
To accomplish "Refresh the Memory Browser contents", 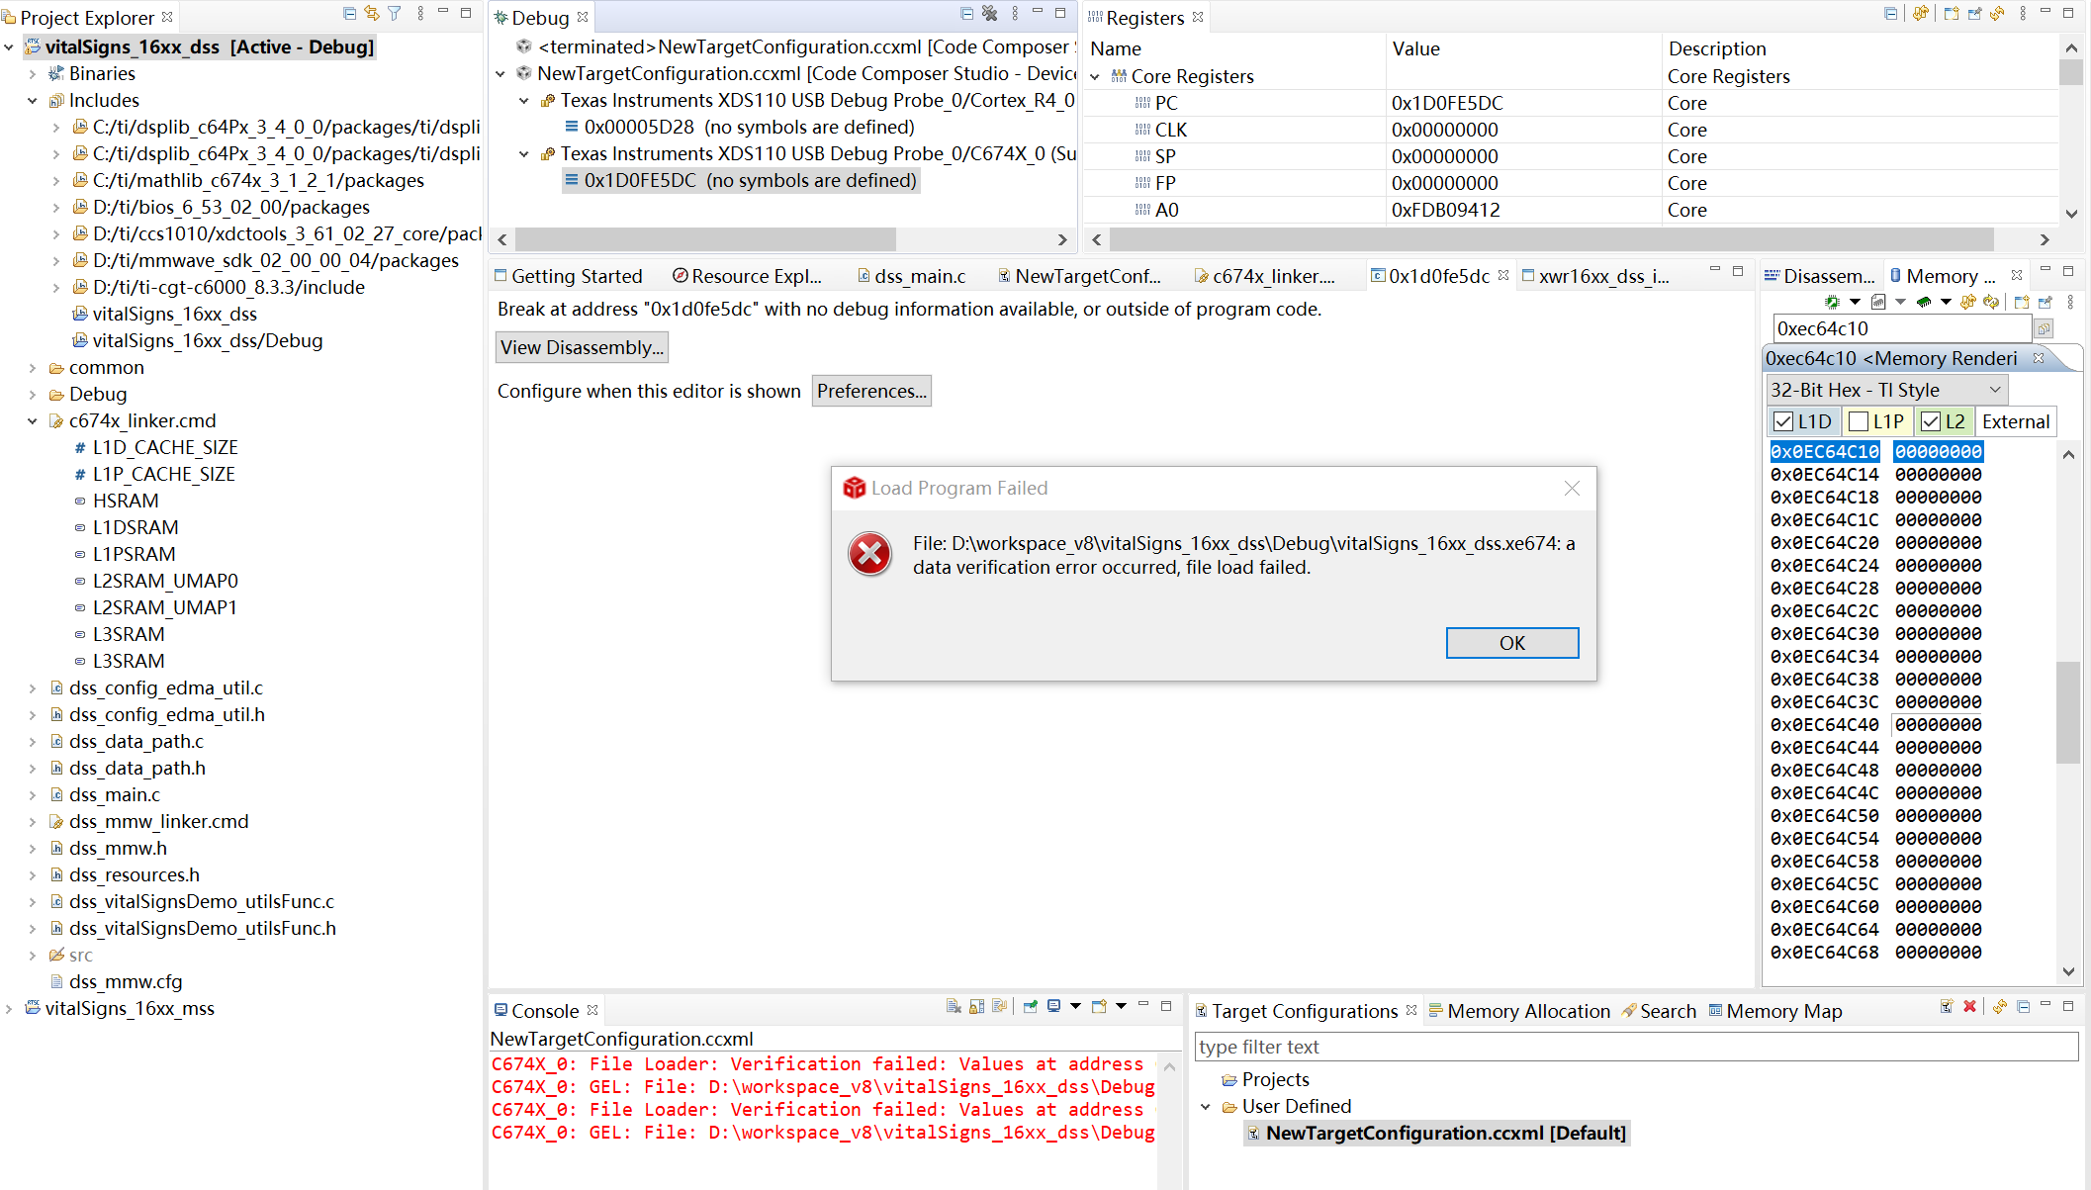I will pos(1991,302).
